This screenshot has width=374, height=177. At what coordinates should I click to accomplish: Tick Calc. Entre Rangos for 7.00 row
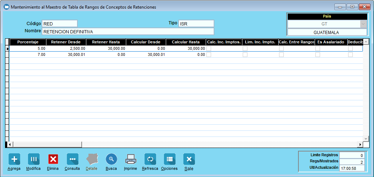281,54
